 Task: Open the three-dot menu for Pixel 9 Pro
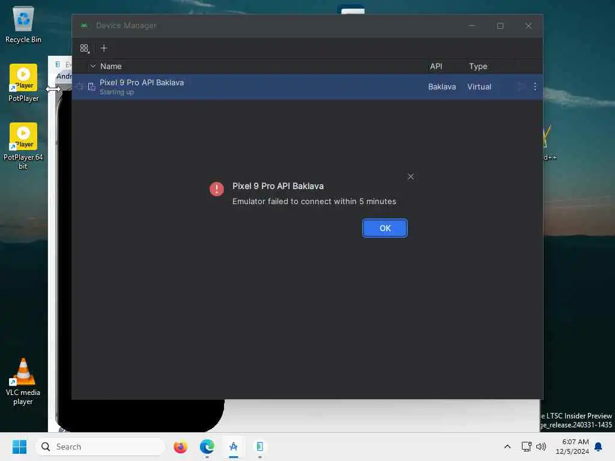click(535, 86)
